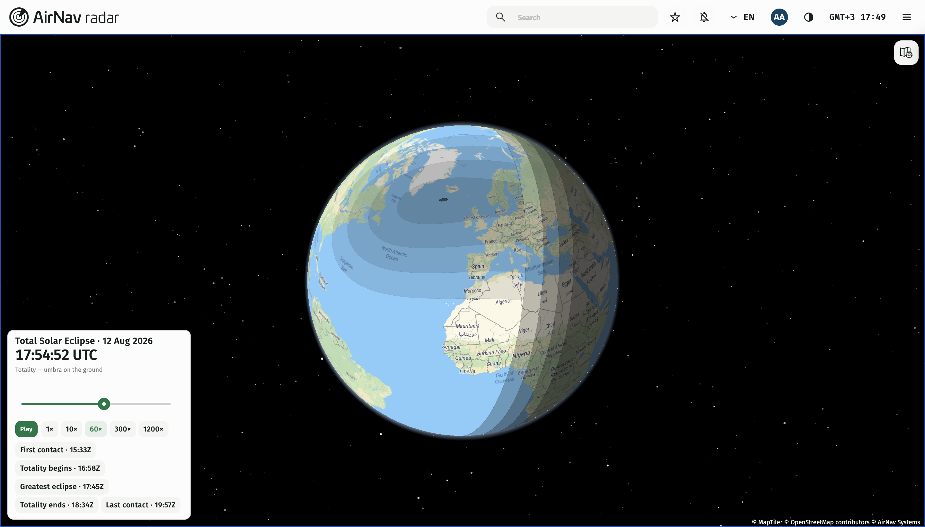
Task: Click the United Kingdom label on globe
Action: point(477,218)
